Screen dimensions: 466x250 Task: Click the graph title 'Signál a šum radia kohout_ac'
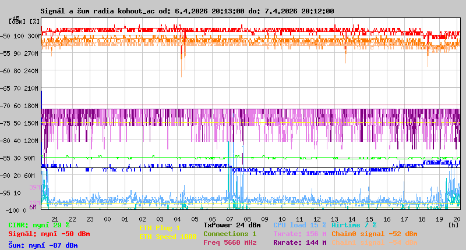click(97, 11)
